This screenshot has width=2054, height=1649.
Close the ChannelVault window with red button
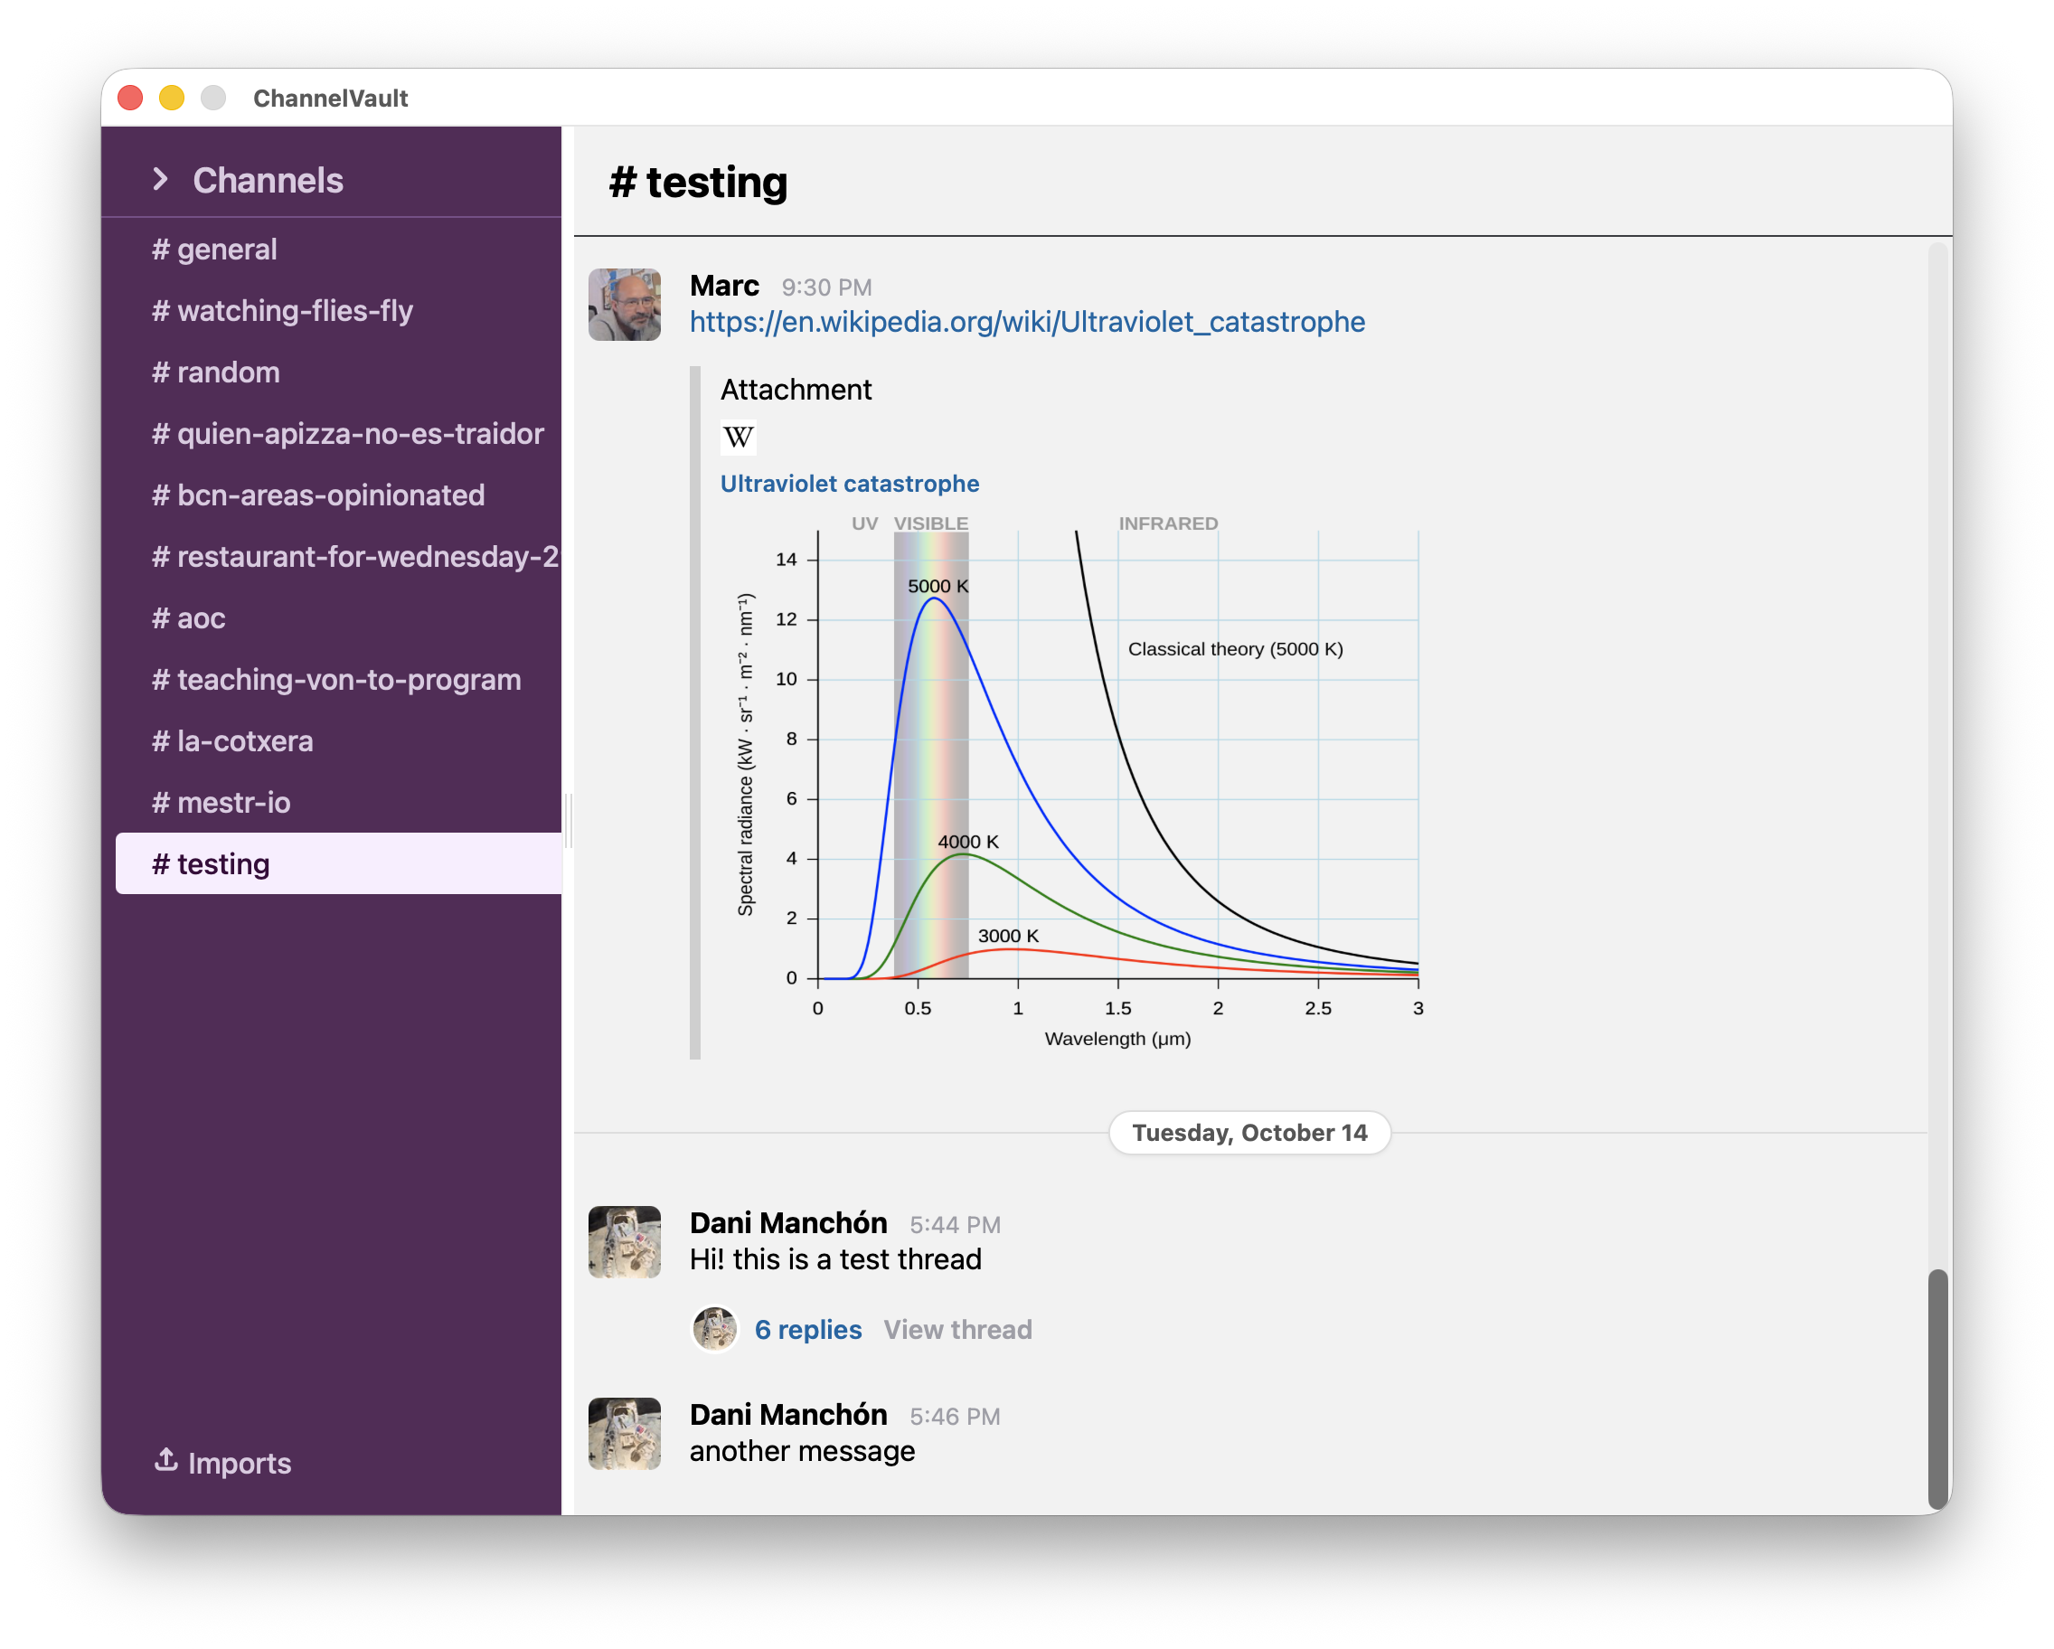pos(130,97)
